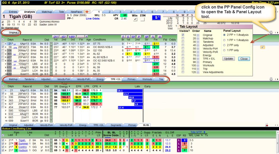The height and width of the screenshot is (154, 279).
Task: Open the PP Panel Config gear icon
Action: click(x=271, y=32)
